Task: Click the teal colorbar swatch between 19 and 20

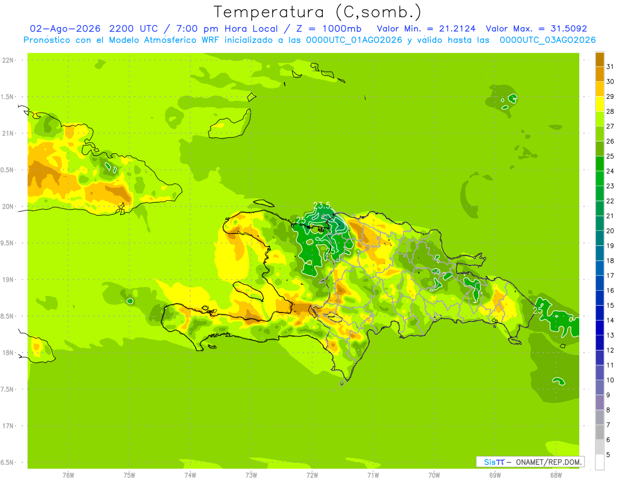Action: pyautogui.click(x=600, y=238)
